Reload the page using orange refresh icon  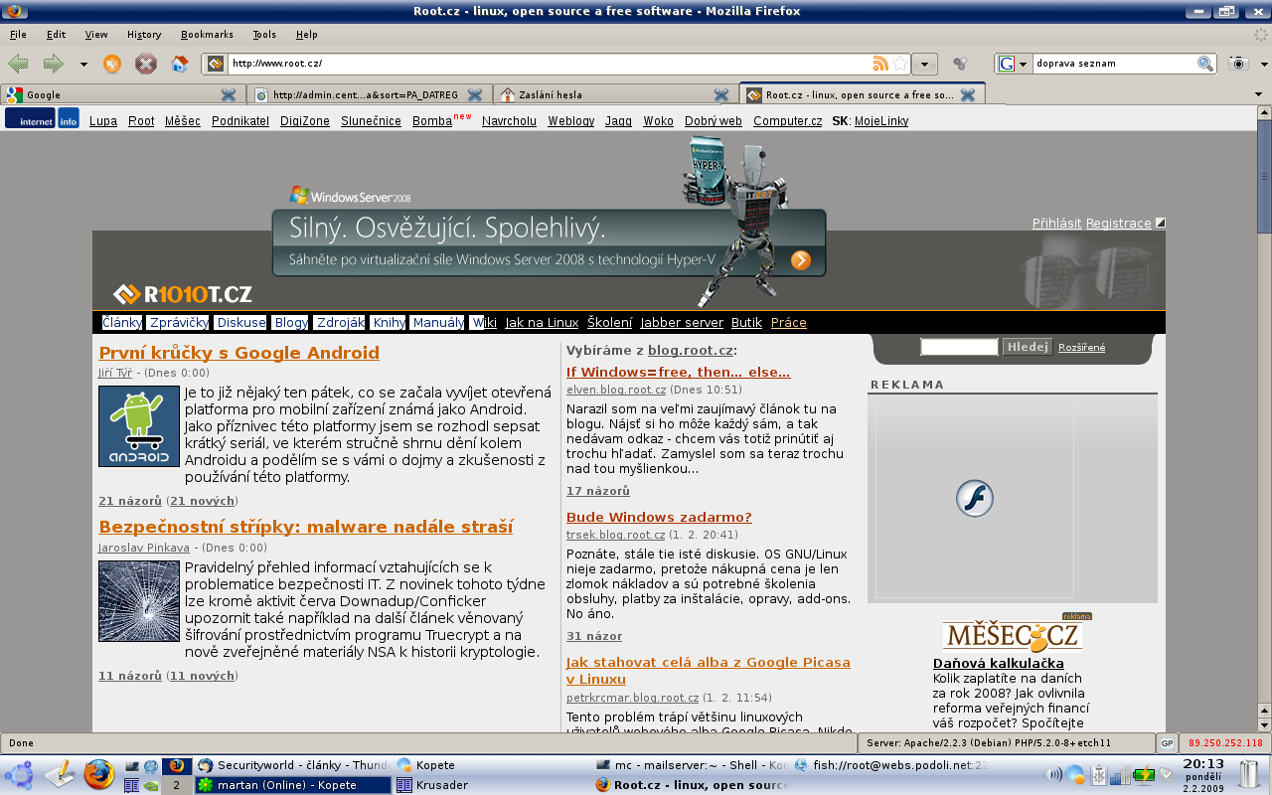112,64
